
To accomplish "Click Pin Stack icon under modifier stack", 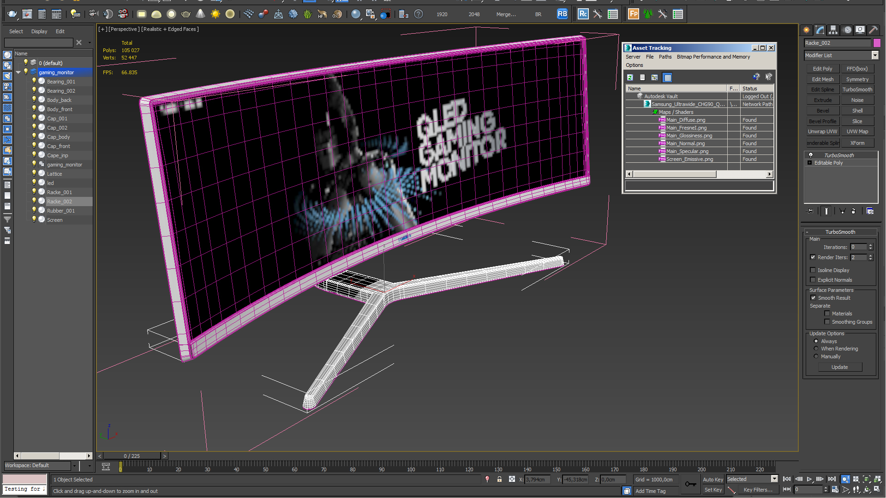I will [x=810, y=211].
